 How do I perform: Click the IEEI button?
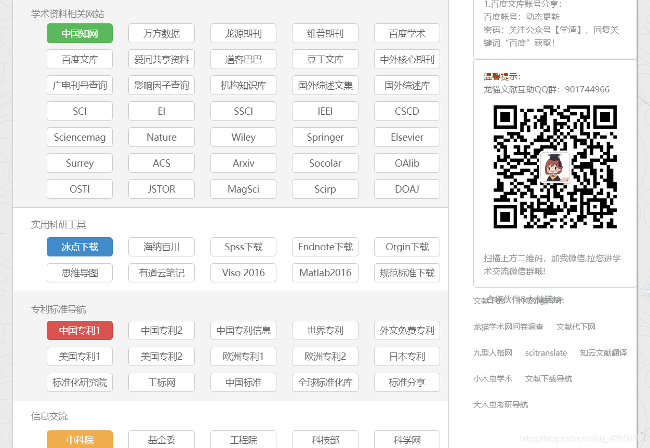(325, 111)
